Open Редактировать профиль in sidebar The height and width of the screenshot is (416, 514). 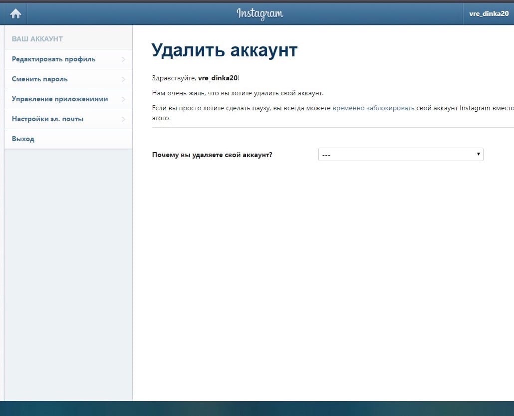click(x=68, y=59)
